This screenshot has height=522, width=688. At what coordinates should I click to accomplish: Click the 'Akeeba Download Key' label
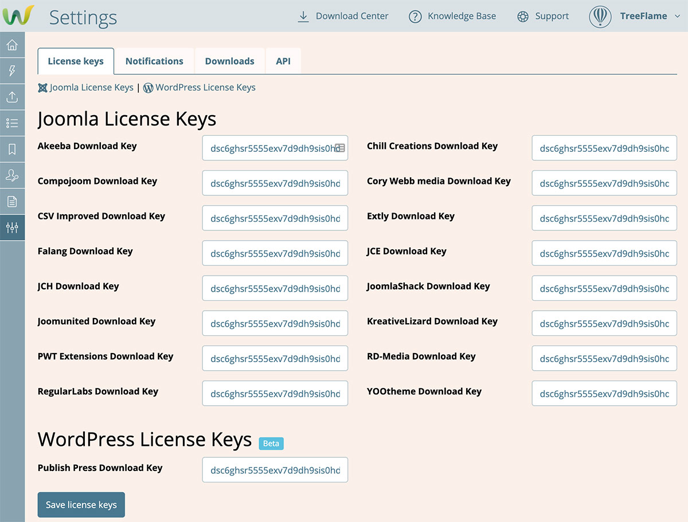(87, 146)
